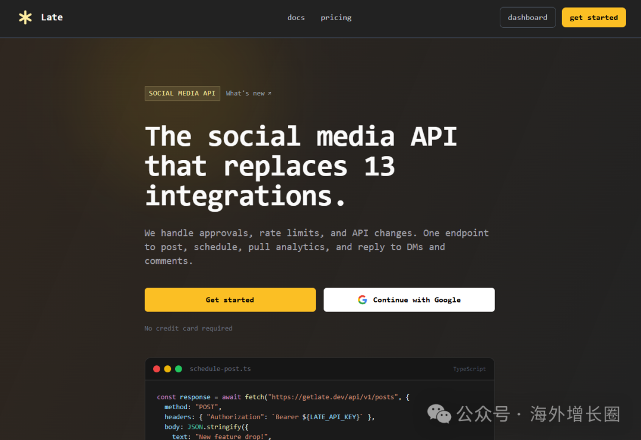Click the Late asterisk logo icon

click(26, 17)
